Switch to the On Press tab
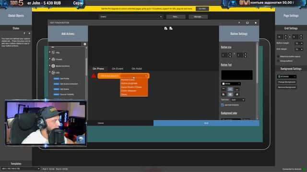Image resolution: width=307 pixels, height=172 pixels. click(98, 69)
